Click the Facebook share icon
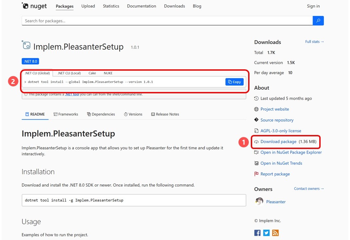The width and height of the screenshot is (350, 240). (x=257, y=233)
